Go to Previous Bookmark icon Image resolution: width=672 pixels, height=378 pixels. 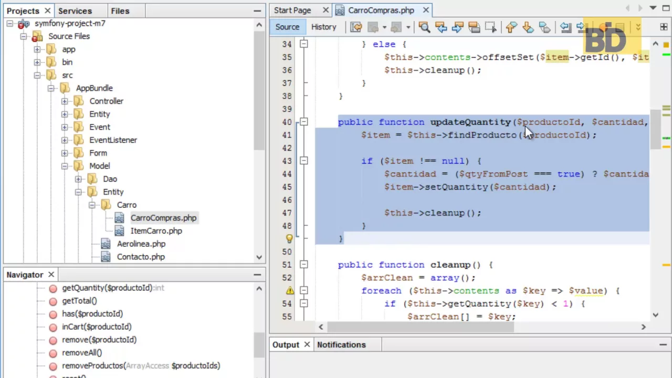[511, 27]
